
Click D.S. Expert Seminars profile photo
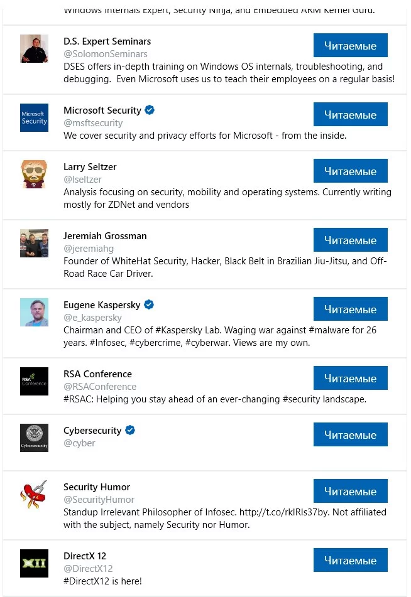point(34,48)
